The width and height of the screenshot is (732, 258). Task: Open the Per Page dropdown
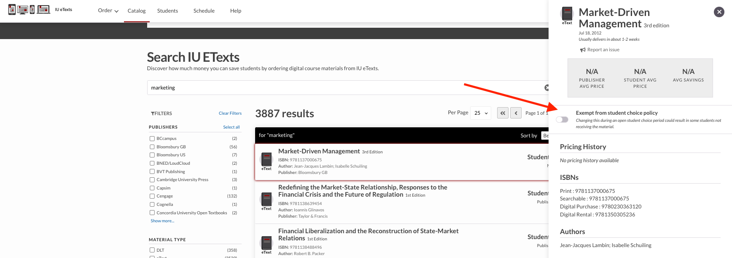click(481, 113)
